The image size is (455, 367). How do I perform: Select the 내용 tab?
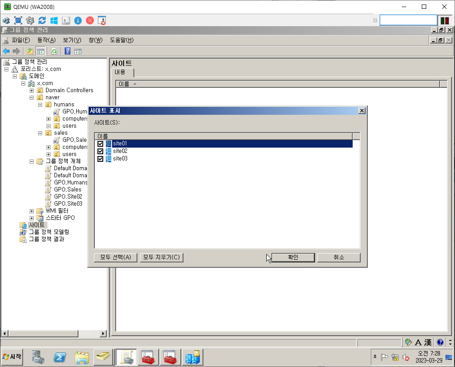[122, 72]
